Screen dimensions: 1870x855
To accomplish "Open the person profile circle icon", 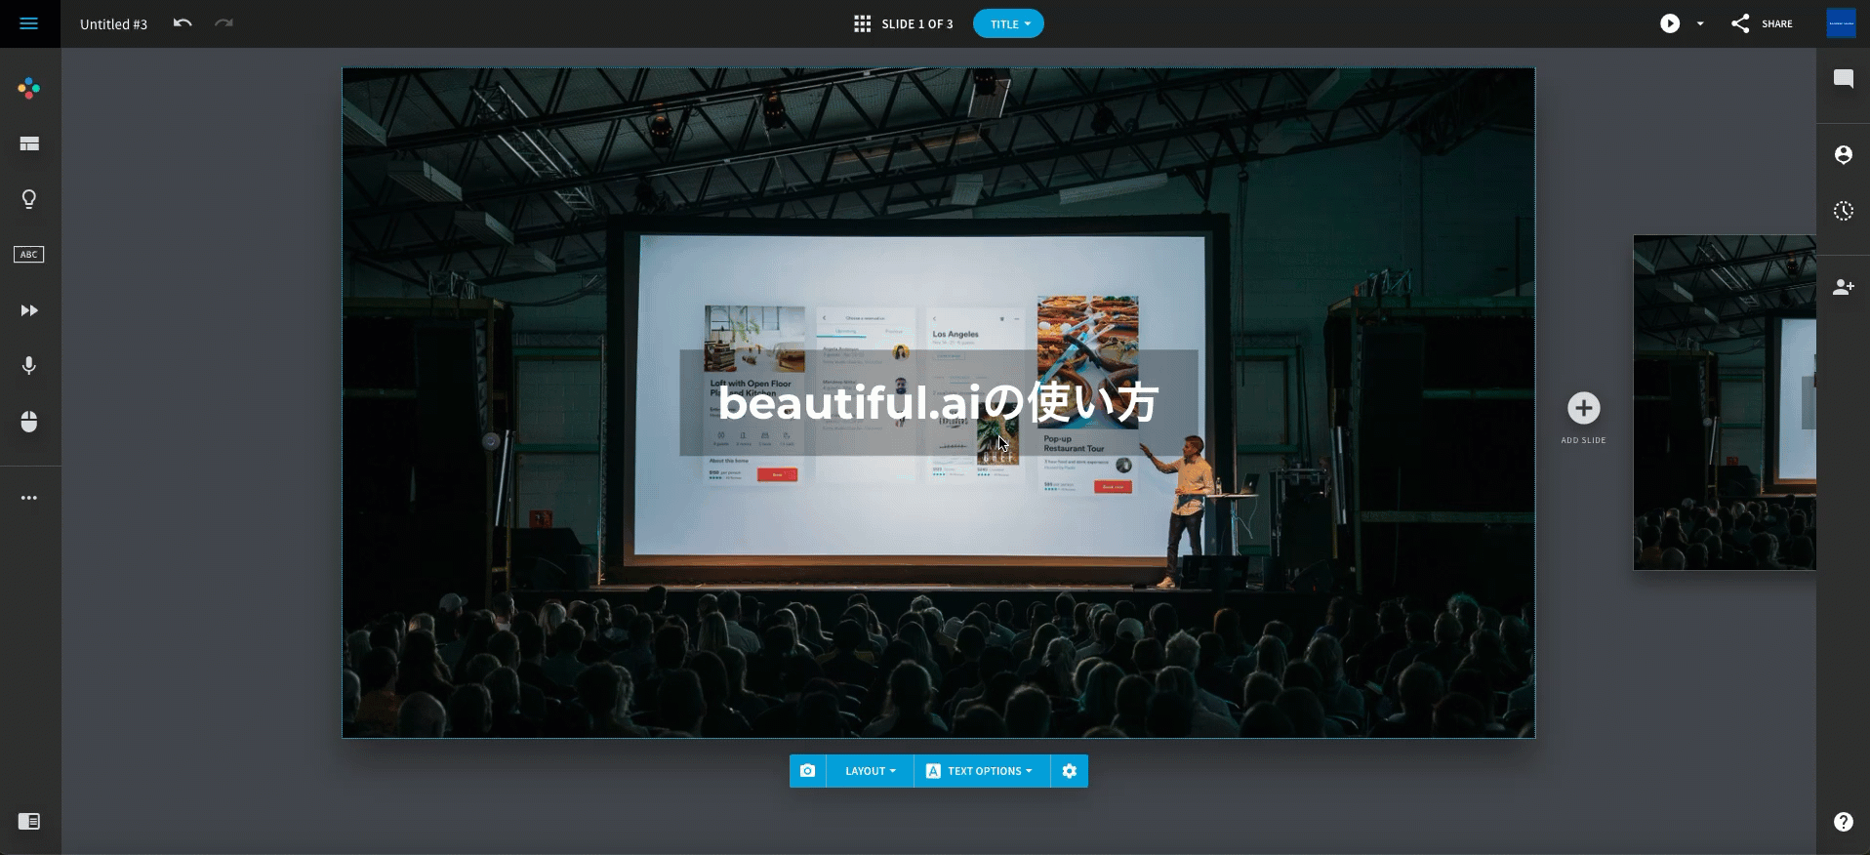I will coord(1843,154).
